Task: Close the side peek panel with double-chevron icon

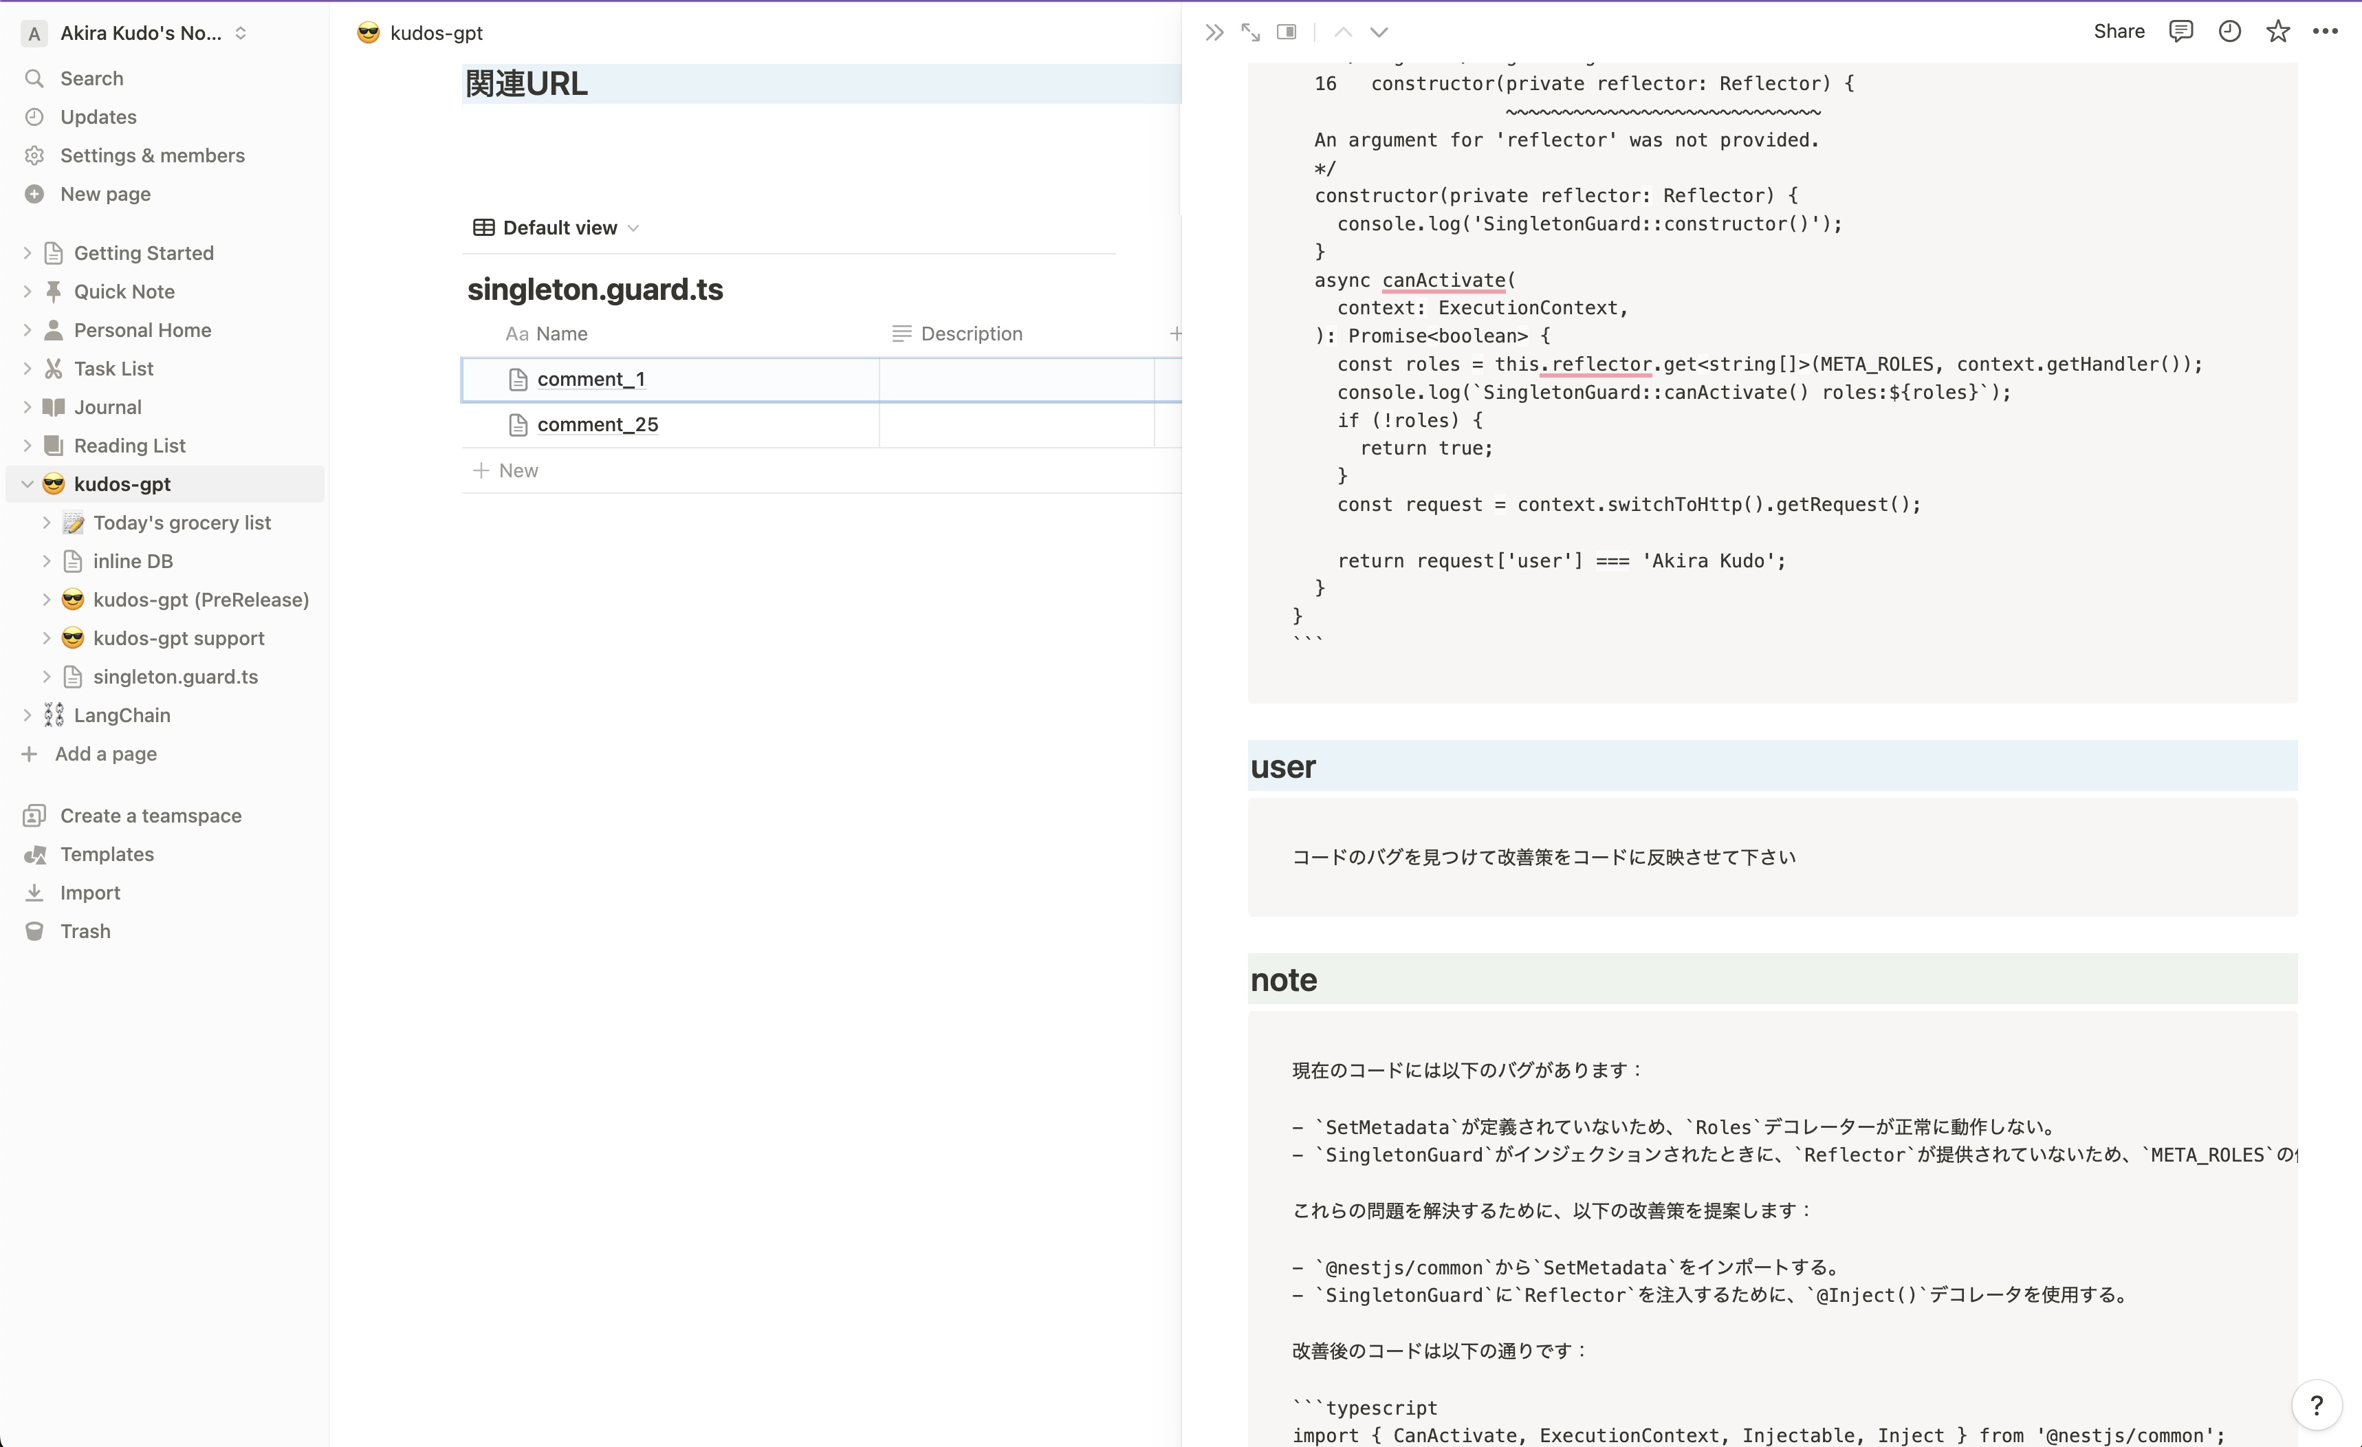Action: [1214, 32]
